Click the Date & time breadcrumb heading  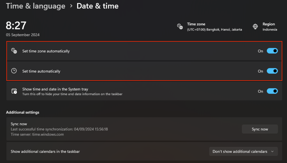(x=98, y=6)
